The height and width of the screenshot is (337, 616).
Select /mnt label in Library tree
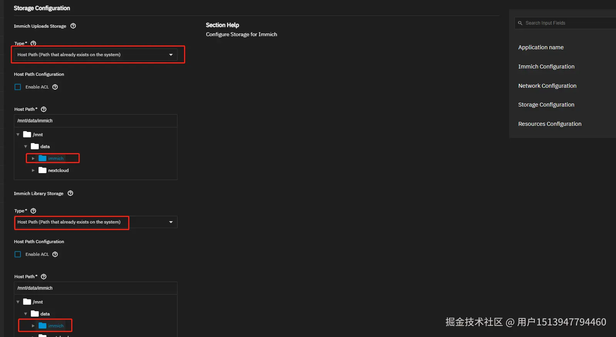point(38,302)
